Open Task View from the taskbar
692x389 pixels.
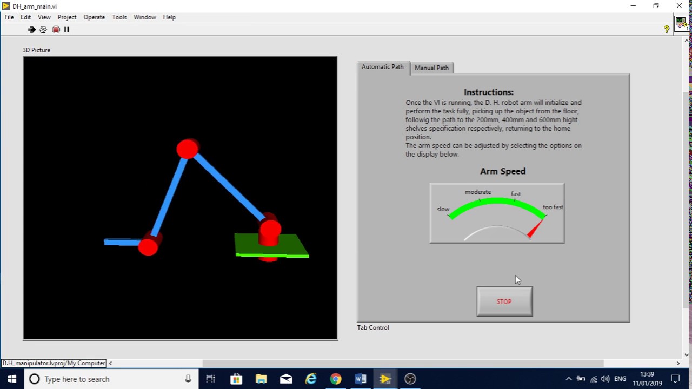[211, 379]
